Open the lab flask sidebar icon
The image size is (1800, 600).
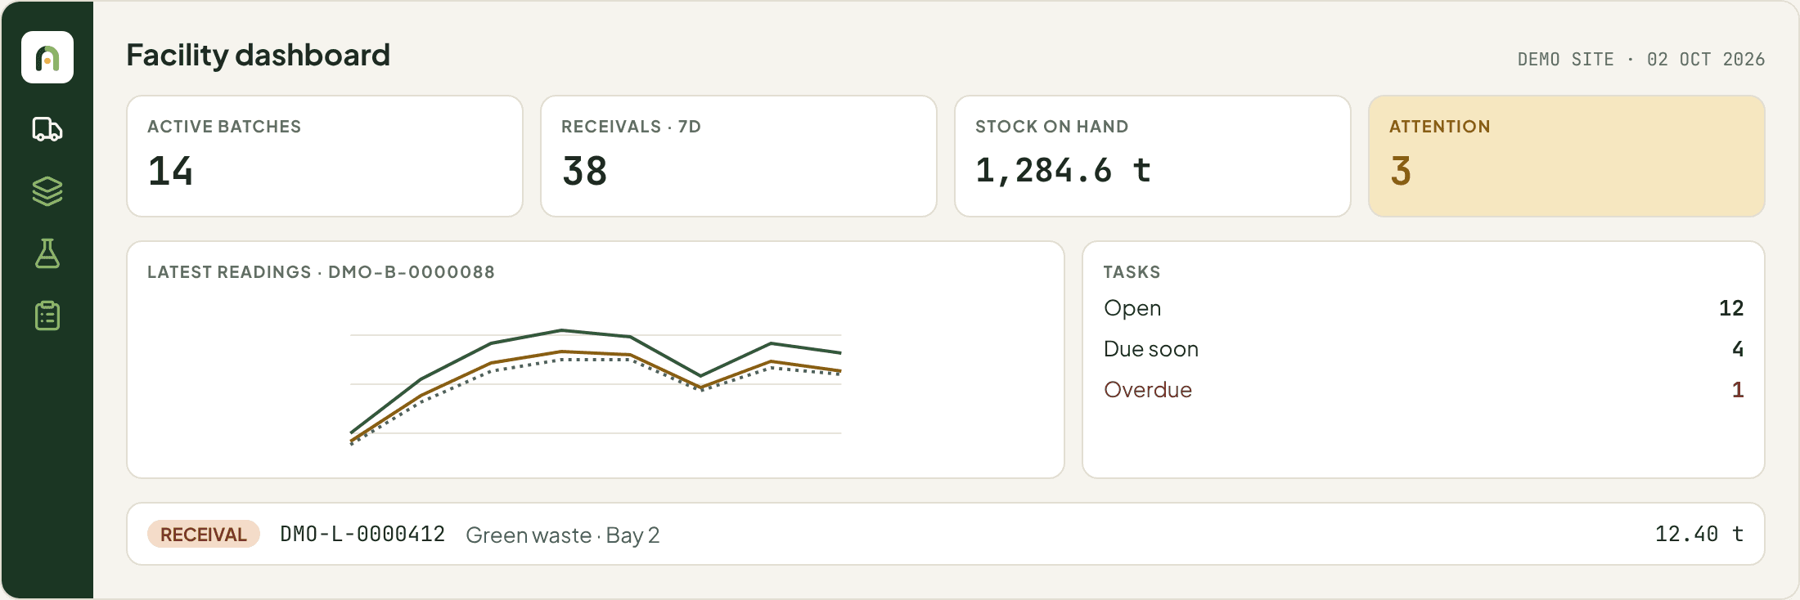[47, 253]
